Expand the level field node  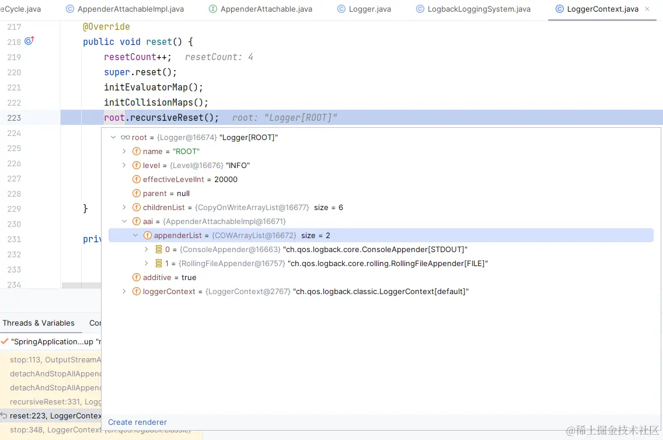(x=124, y=165)
